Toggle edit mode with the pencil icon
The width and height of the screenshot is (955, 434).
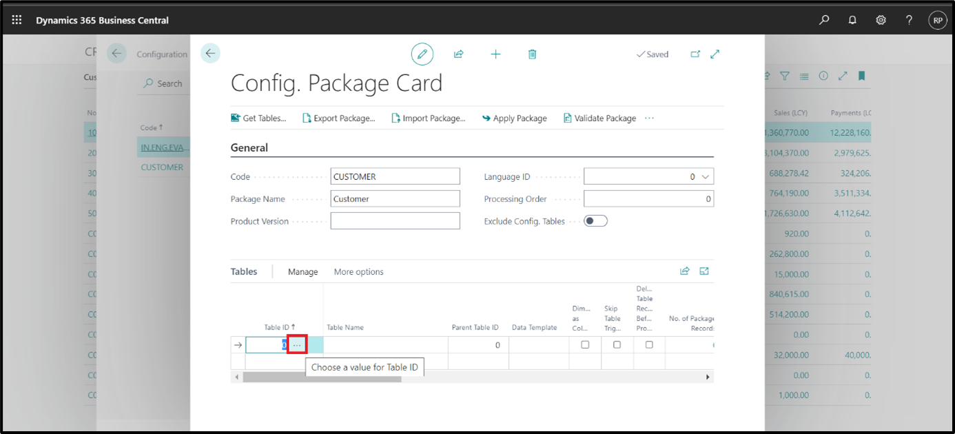pyautogui.click(x=422, y=54)
